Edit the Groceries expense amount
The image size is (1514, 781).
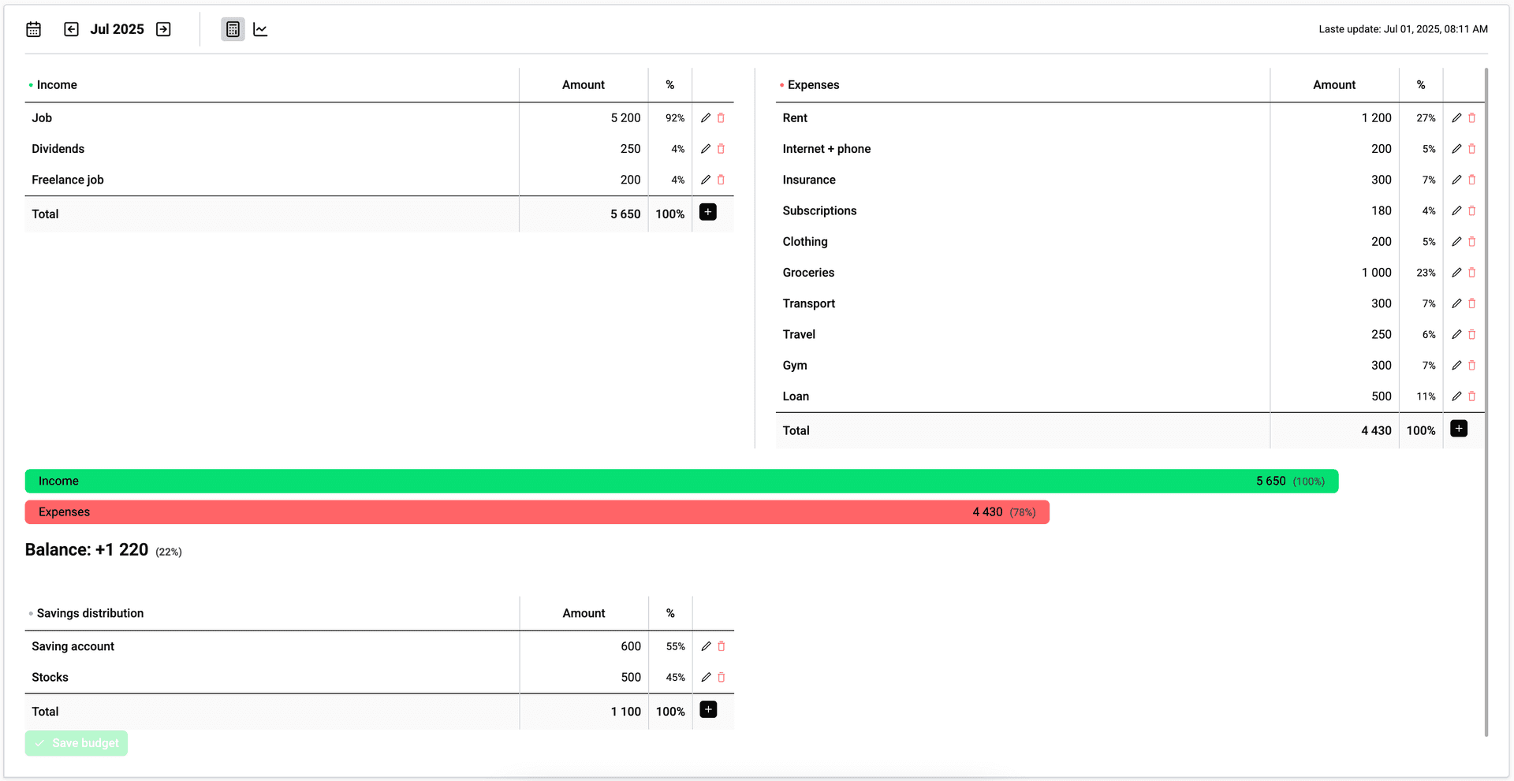(1456, 272)
